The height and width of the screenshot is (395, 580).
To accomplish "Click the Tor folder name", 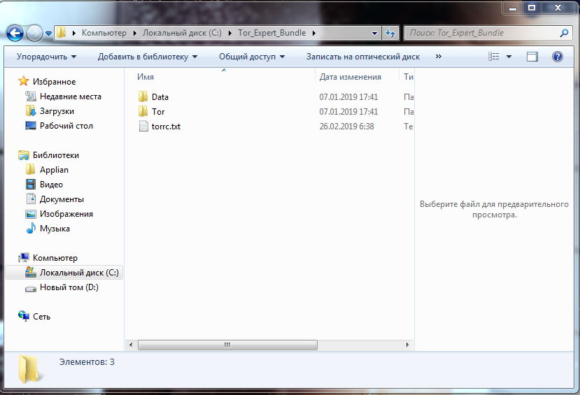I will [x=158, y=112].
